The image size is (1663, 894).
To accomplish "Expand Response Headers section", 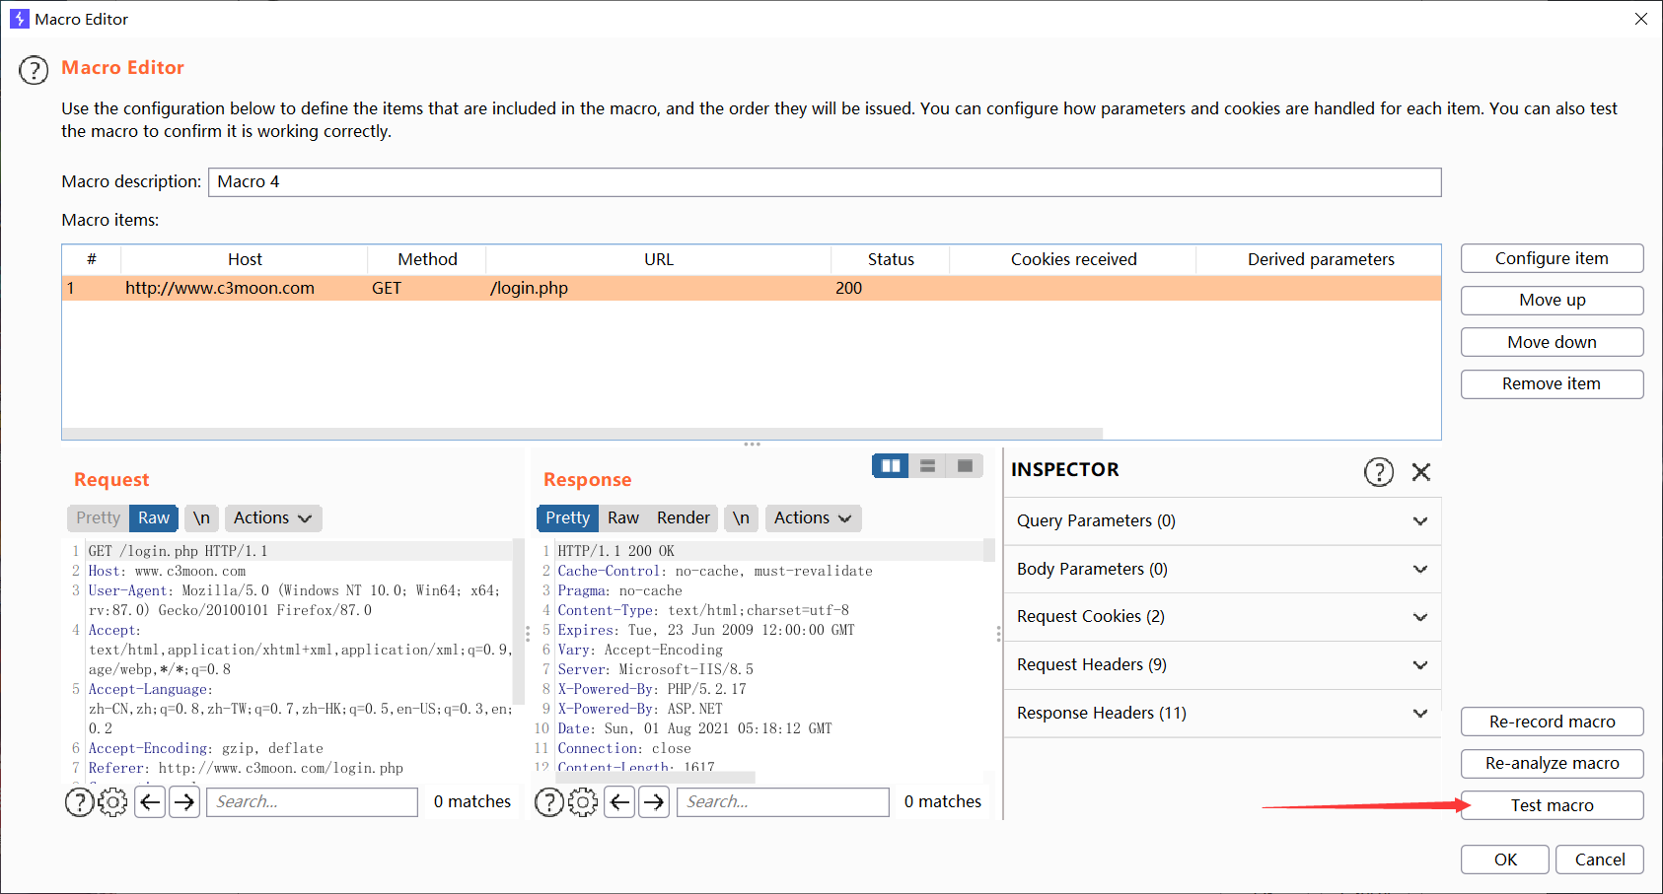I will [1223, 714].
